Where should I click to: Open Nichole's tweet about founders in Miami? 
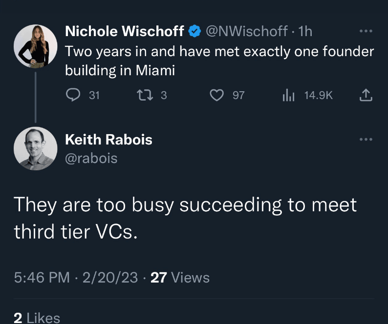coord(219,61)
